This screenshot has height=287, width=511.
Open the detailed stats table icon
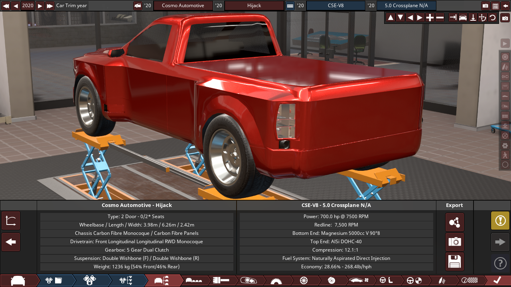pos(495,6)
